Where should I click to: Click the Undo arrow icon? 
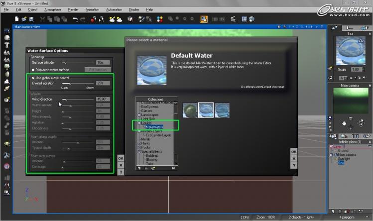click(x=75, y=19)
